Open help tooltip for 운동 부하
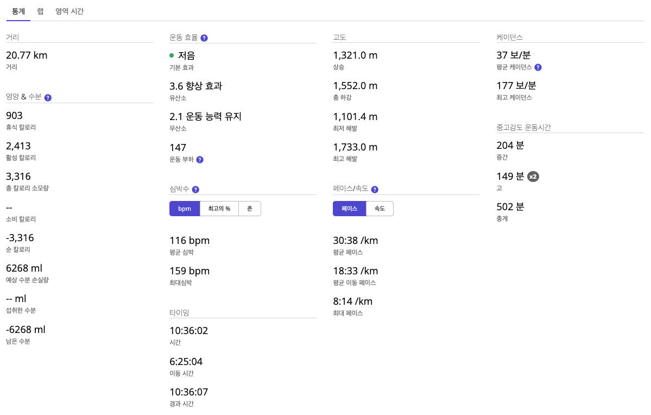 click(x=200, y=160)
